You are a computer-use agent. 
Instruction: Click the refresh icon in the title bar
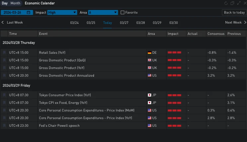coord(226,3)
